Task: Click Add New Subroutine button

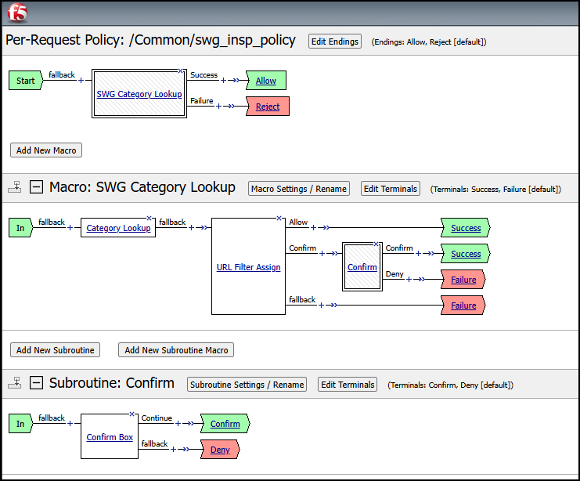Action: coord(55,350)
